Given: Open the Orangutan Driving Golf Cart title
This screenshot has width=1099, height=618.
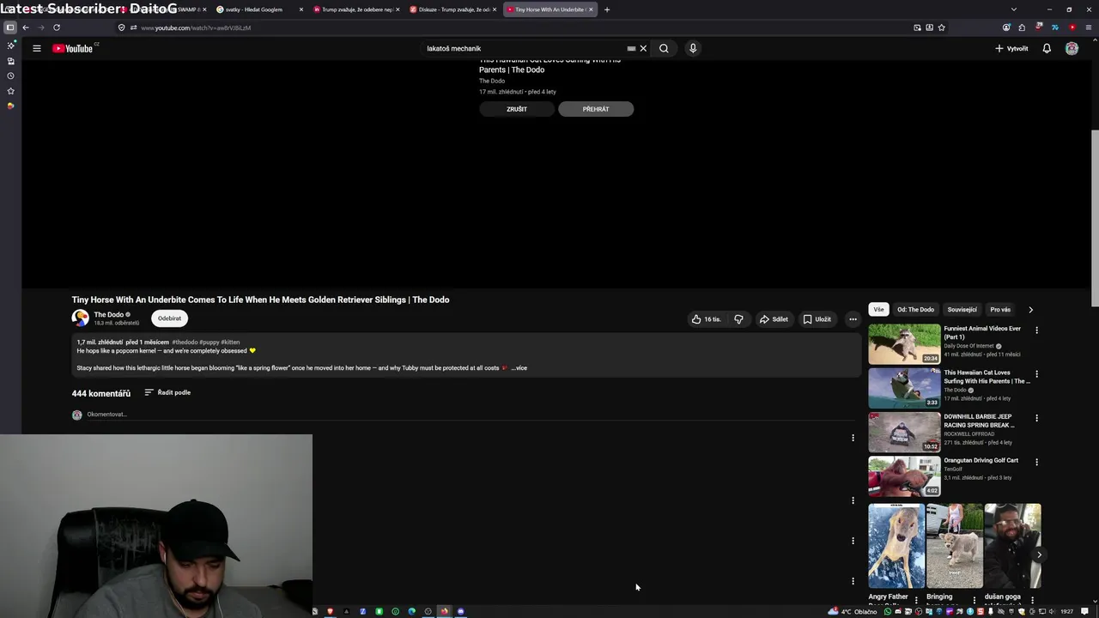Looking at the screenshot, I should coord(981,460).
